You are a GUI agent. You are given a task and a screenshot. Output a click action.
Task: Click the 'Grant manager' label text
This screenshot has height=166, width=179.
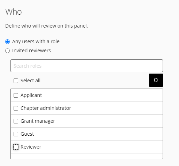coord(38,121)
